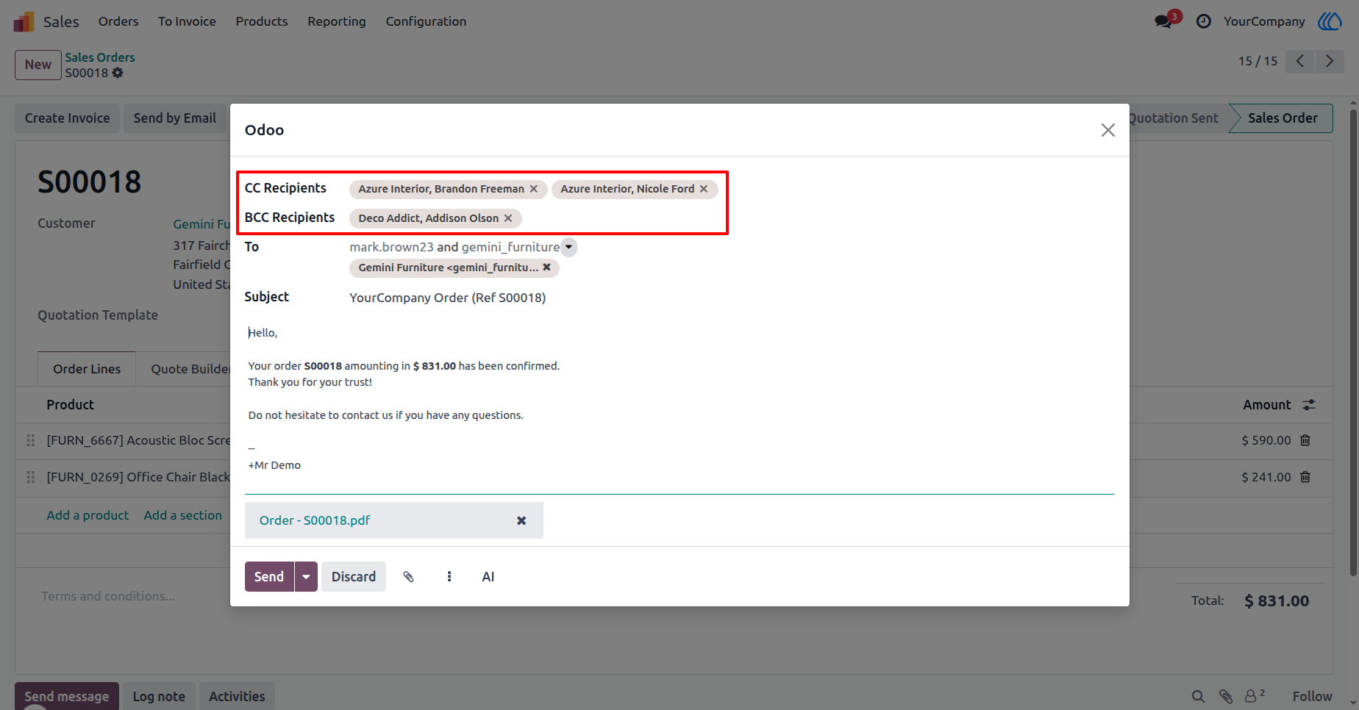This screenshot has height=710, width=1359.
Task: Remove Brandon Freeman from CC recipients
Action: tap(534, 189)
